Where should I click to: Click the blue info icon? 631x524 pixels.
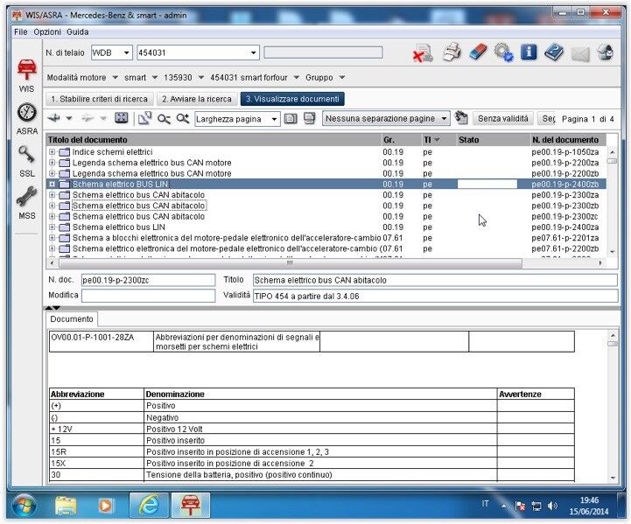[529, 52]
